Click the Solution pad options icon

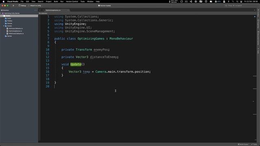click(35, 10)
